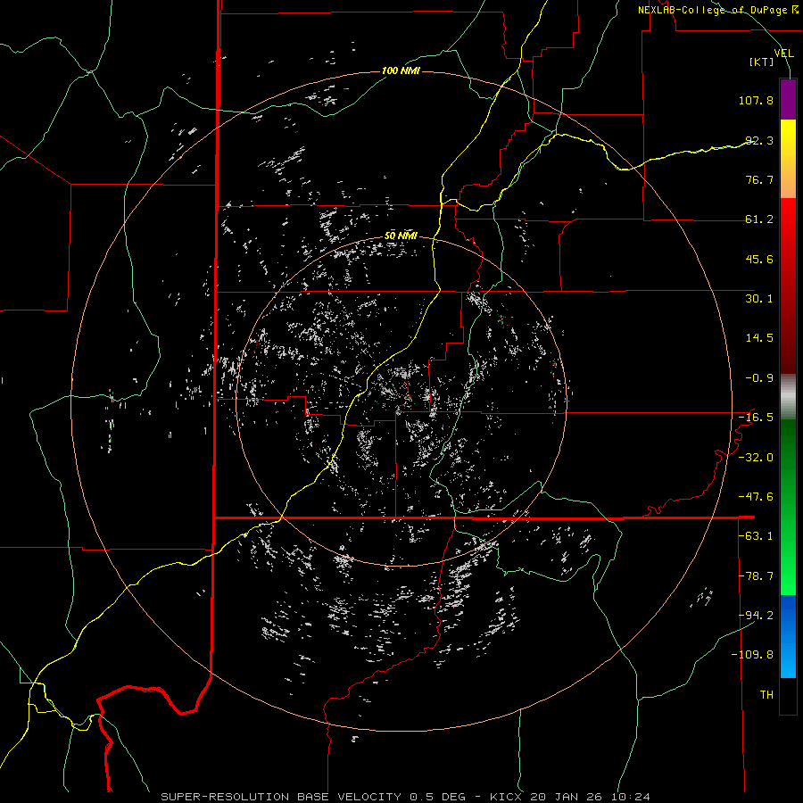The height and width of the screenshot is (803, 803).
Task: Click the gray near-zero band on the legend
Action: tap(788, 396)
